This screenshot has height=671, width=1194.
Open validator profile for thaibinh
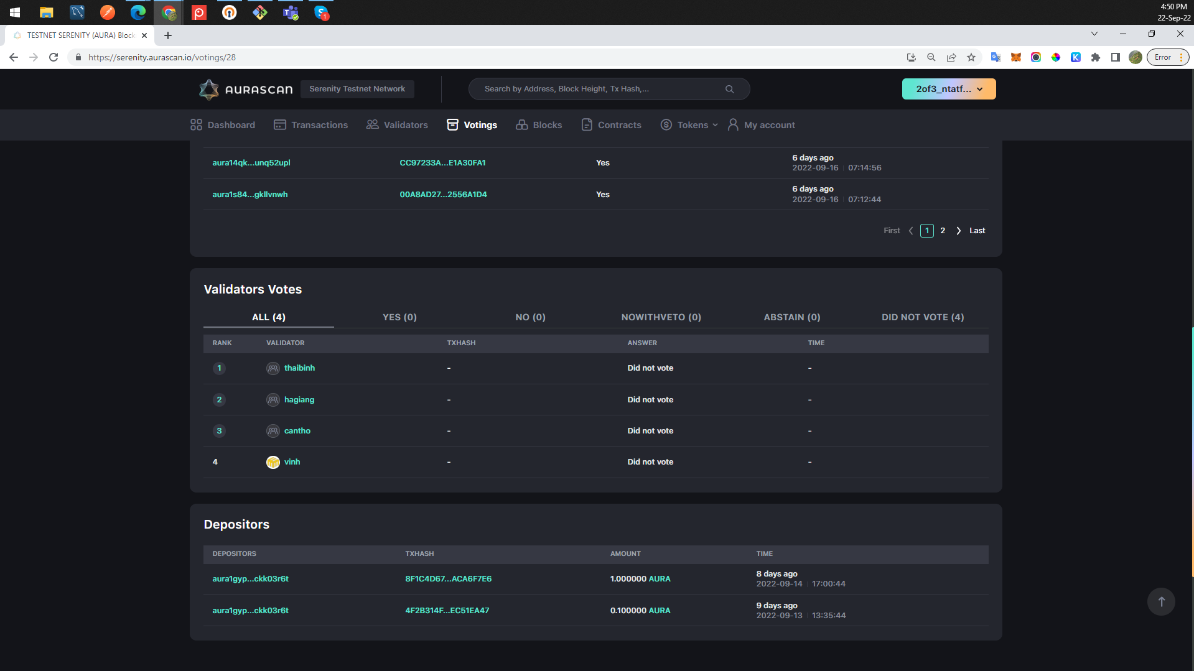pos(299,368)
